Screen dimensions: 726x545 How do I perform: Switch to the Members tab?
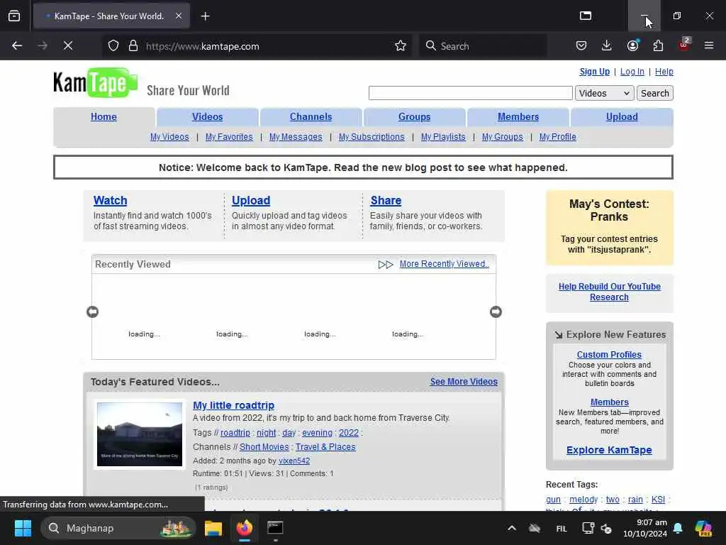[x=518, y=117]
